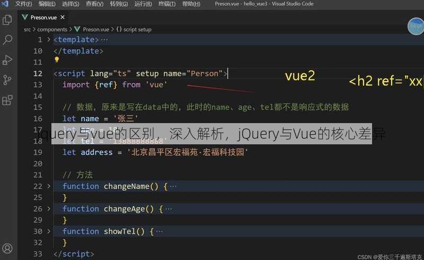Expand the folded showTel function

click(49, 231)
